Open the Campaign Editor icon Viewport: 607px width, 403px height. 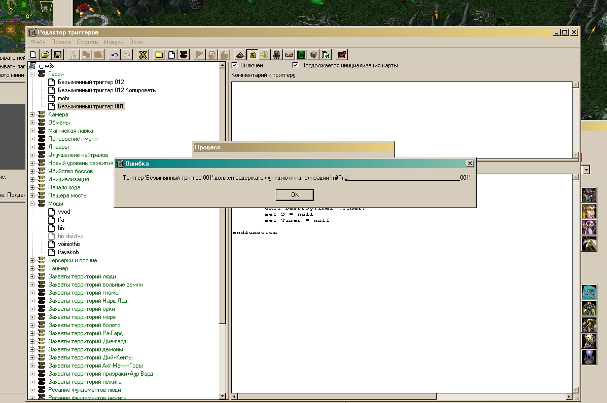[x=289, y=55]
